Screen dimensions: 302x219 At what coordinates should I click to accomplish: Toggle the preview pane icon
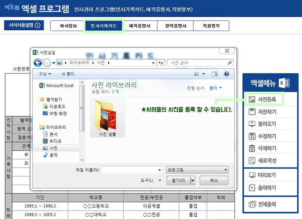214,74
